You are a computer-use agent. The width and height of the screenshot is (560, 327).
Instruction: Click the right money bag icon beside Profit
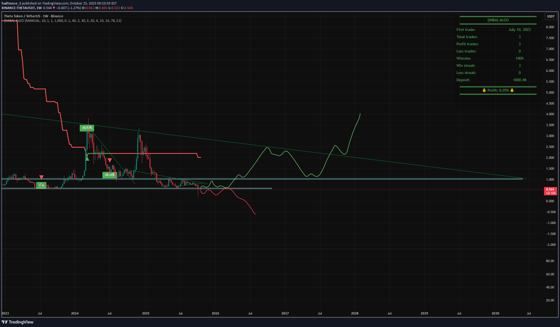pos(512,90)
